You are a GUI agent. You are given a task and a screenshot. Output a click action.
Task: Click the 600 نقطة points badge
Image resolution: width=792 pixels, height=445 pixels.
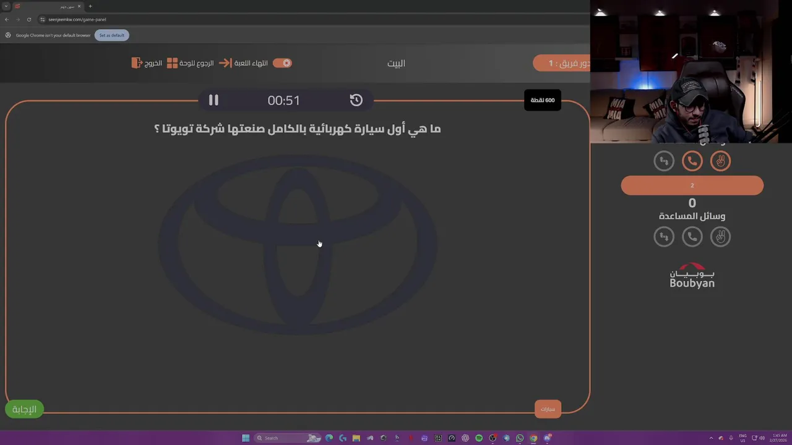[543, 100]
